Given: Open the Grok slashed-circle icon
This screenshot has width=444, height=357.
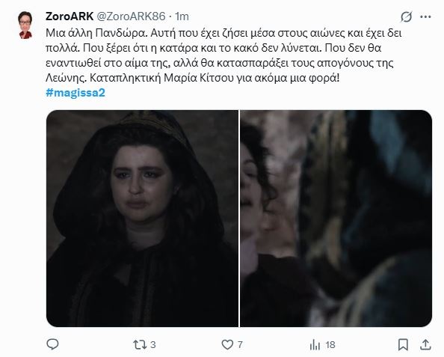Looking at the screenshot, I should [x=407, y=17].
